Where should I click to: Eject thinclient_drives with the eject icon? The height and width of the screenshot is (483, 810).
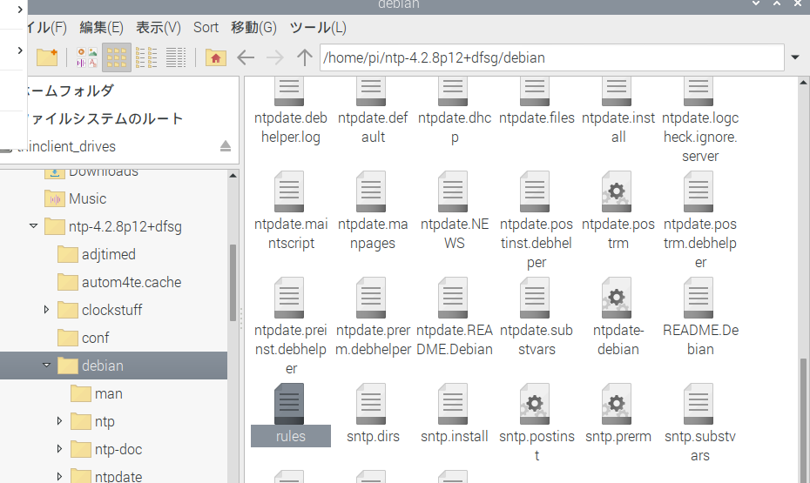click(226, 146)
